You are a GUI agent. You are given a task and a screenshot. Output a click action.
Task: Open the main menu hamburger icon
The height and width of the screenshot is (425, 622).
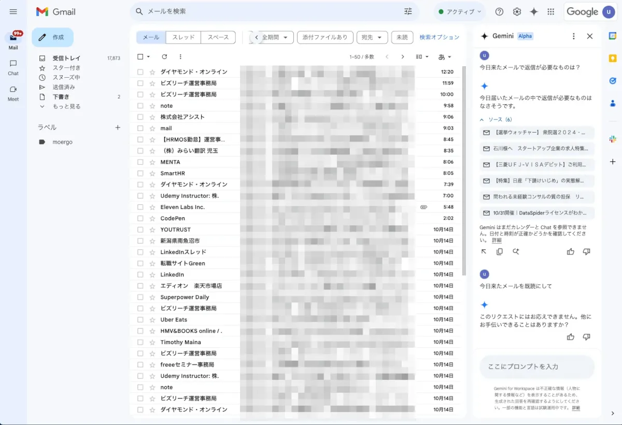tap(13, 11)
